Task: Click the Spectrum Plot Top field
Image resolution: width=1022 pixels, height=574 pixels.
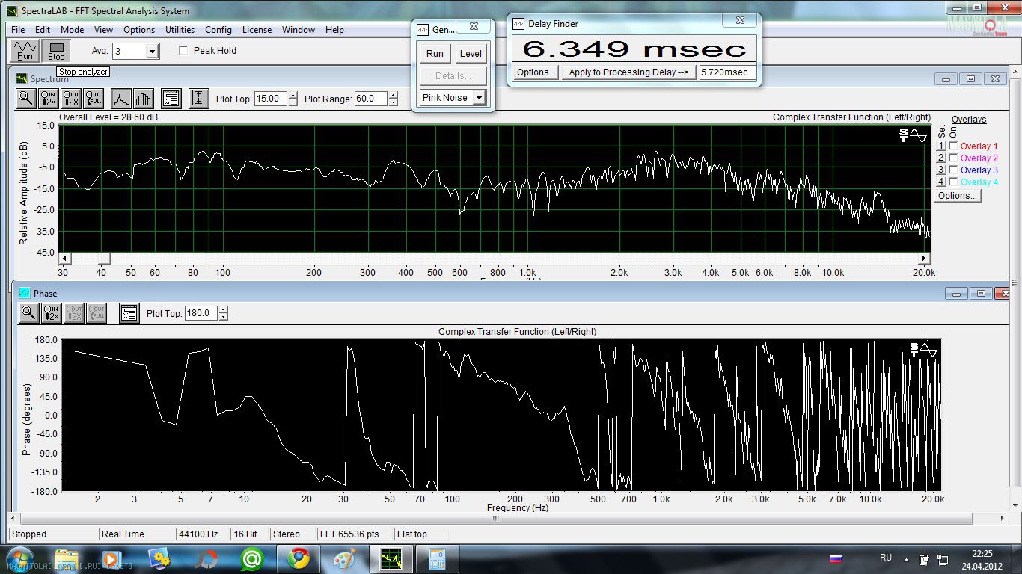Action: [x=271, y=99]
